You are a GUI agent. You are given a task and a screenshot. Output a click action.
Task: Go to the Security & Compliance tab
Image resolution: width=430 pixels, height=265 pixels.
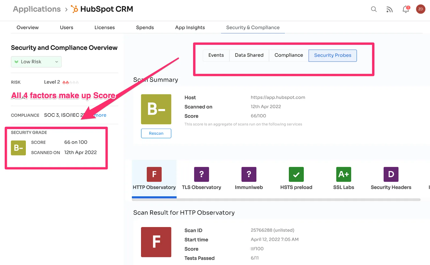pyautogui.click(x=253, y=27)
